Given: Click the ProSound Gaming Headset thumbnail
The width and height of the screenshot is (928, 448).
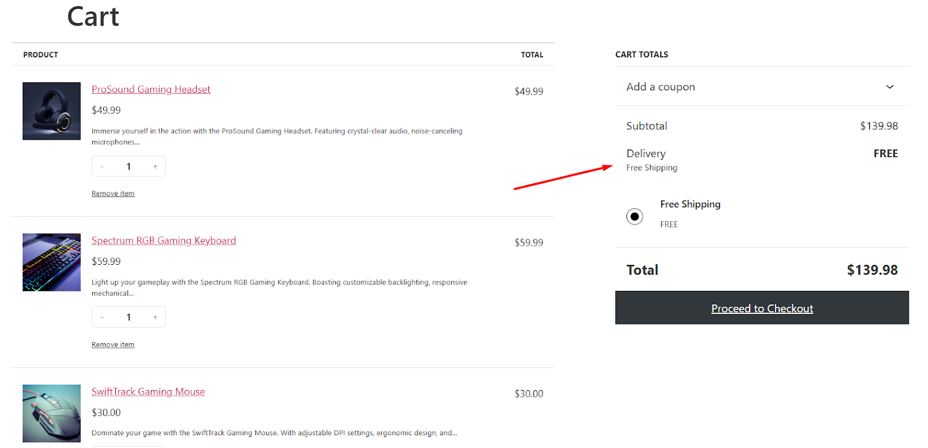Looking at the screenshot, I should point(52,111).
